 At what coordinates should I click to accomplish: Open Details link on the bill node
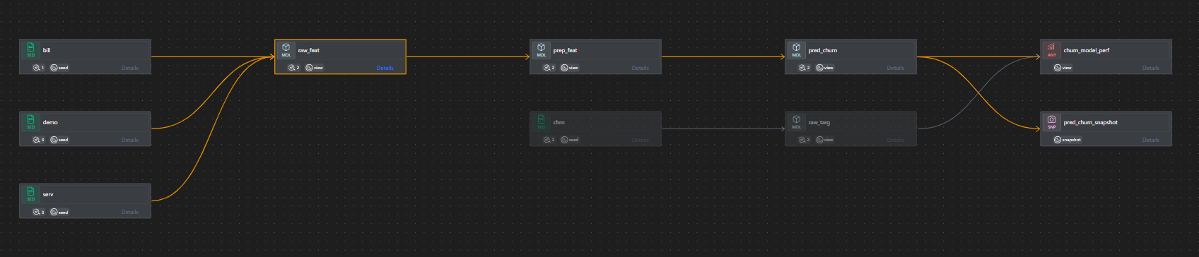[129, 68]
